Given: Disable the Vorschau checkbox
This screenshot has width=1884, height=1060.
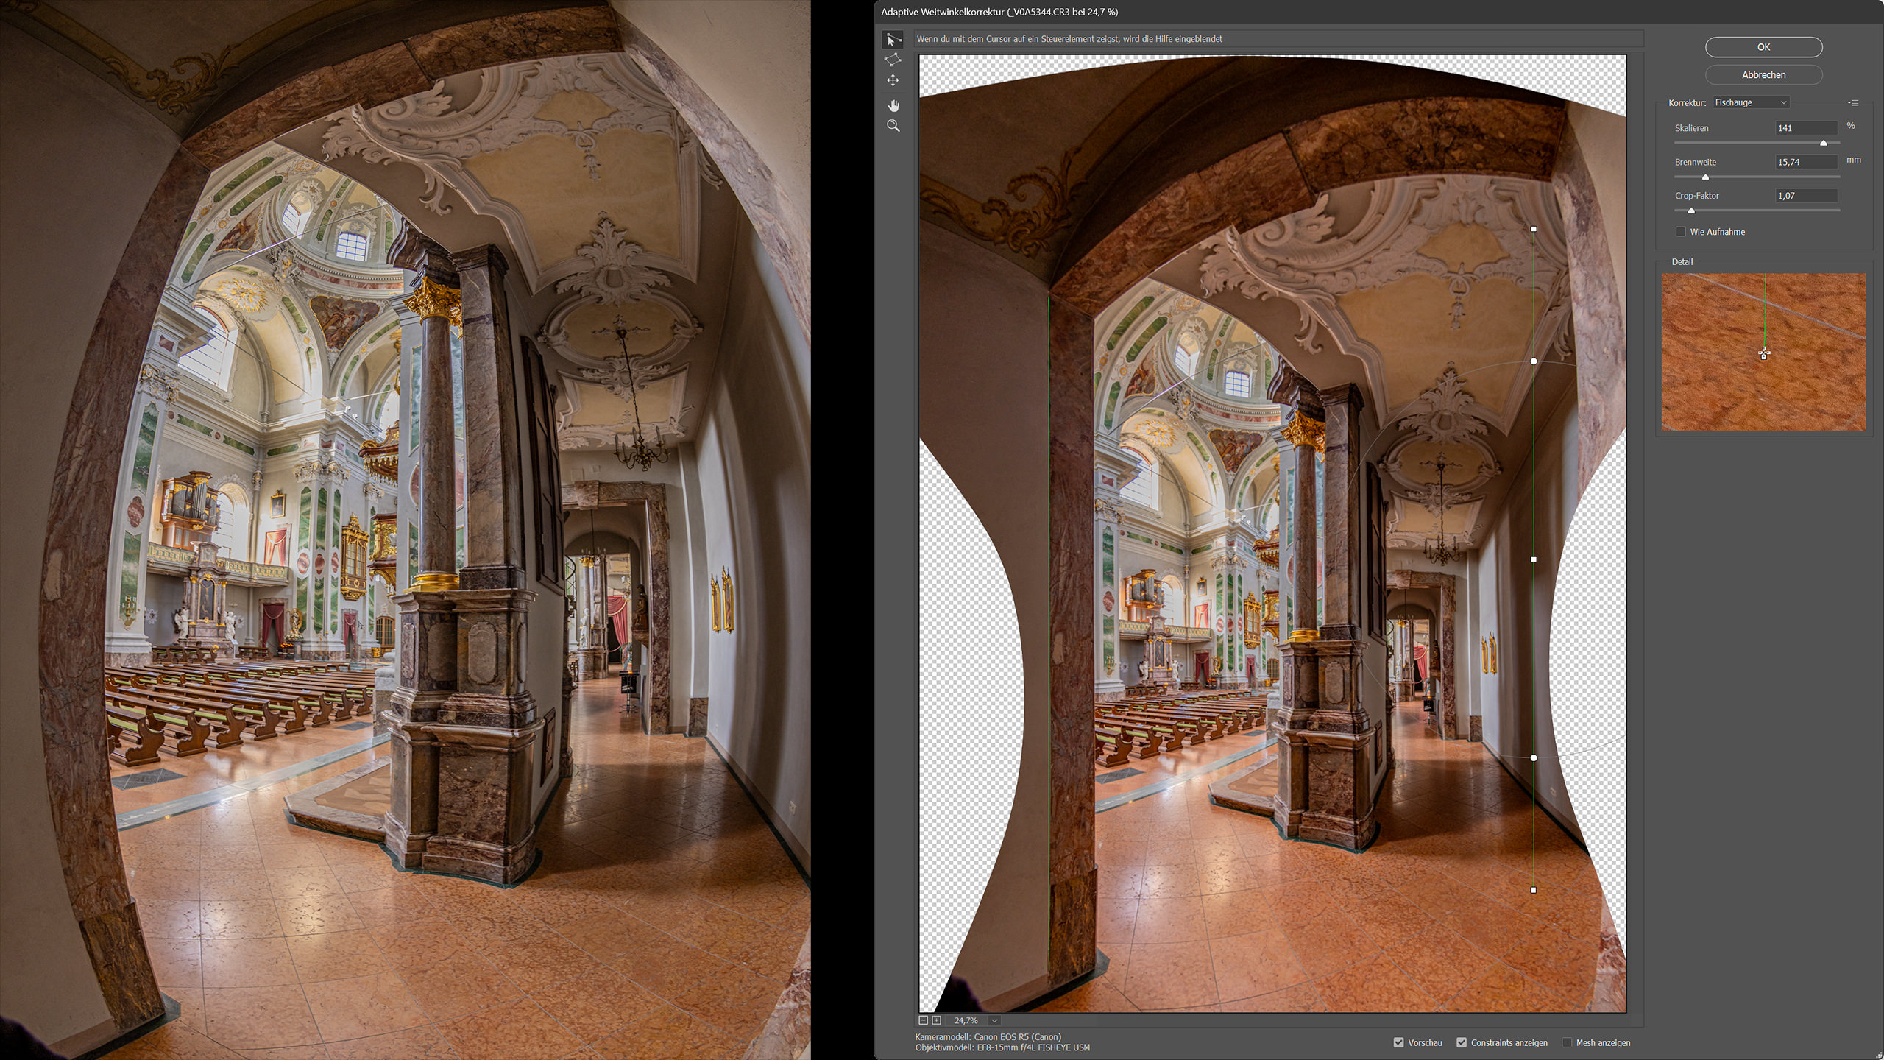Looking at the screenshot, I should tap(1398, 1042).
